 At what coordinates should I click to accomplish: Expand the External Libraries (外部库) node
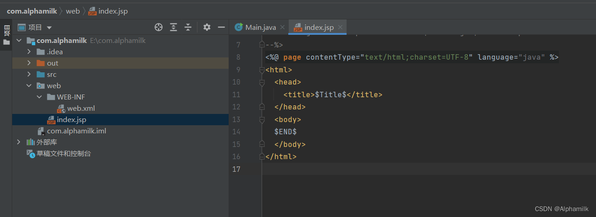[x=19, y=142]
